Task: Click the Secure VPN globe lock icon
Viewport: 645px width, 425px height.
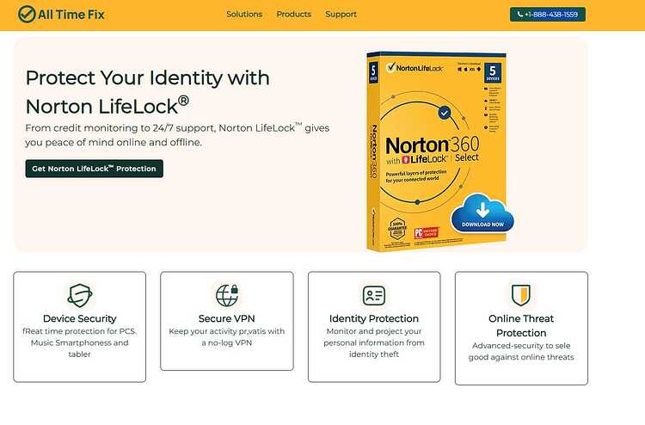Action: pos(227,295)
